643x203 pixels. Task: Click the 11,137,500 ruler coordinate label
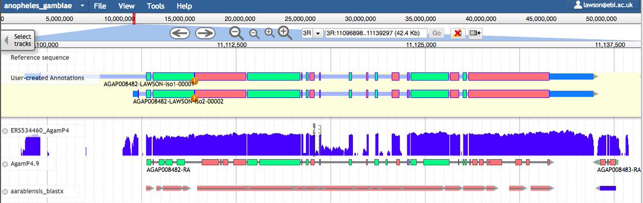click(610, 46)
